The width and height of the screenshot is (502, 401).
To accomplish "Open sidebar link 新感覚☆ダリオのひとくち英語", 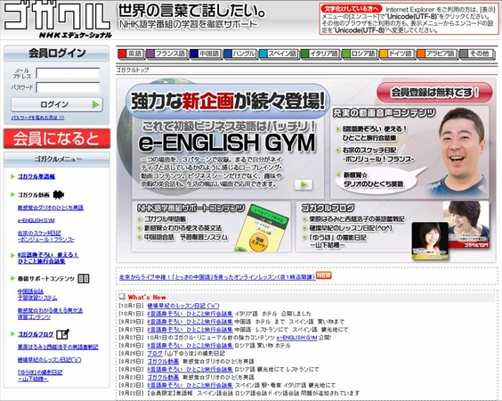I will [x=50, y=208].
